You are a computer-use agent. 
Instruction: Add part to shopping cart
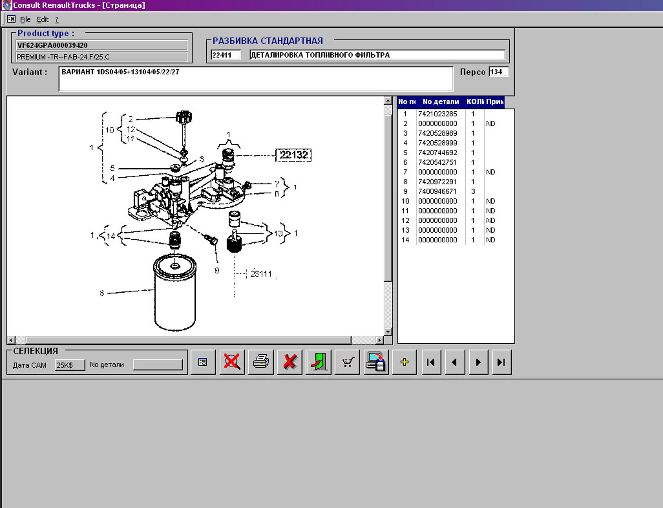pos(347,362)
